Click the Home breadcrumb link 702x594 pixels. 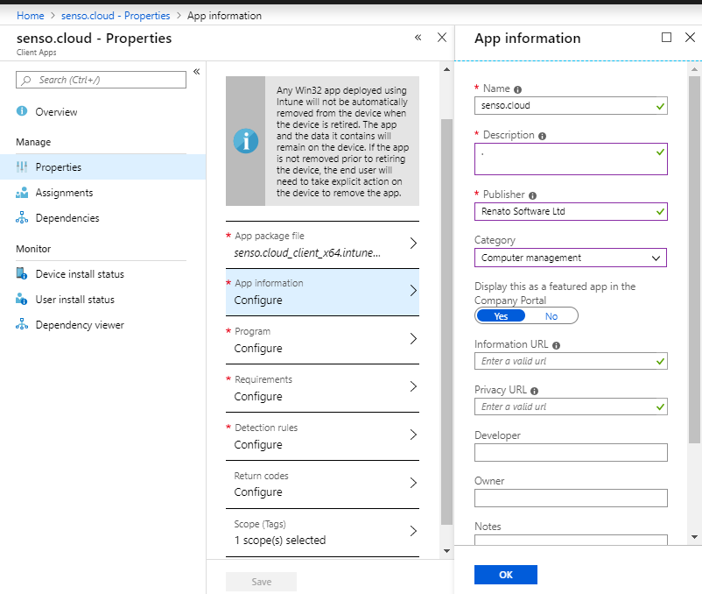[31, 16]
